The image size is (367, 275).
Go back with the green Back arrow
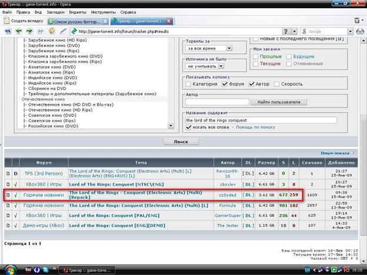pos(19,31)
